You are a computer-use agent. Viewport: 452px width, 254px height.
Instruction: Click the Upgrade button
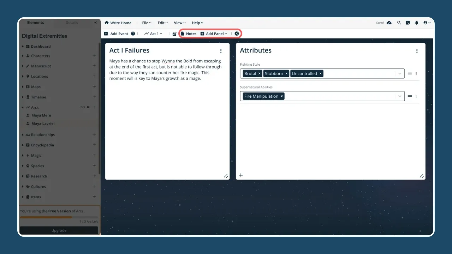[59, 230]
